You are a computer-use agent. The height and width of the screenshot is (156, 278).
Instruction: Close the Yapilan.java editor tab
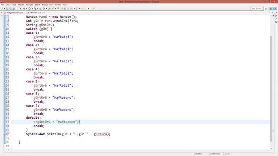click(43, 13)
